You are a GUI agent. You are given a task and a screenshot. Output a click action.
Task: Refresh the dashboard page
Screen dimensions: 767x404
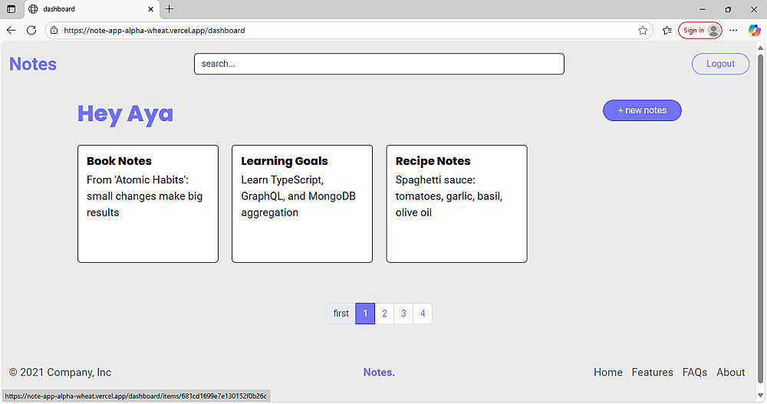click(31, 31)
